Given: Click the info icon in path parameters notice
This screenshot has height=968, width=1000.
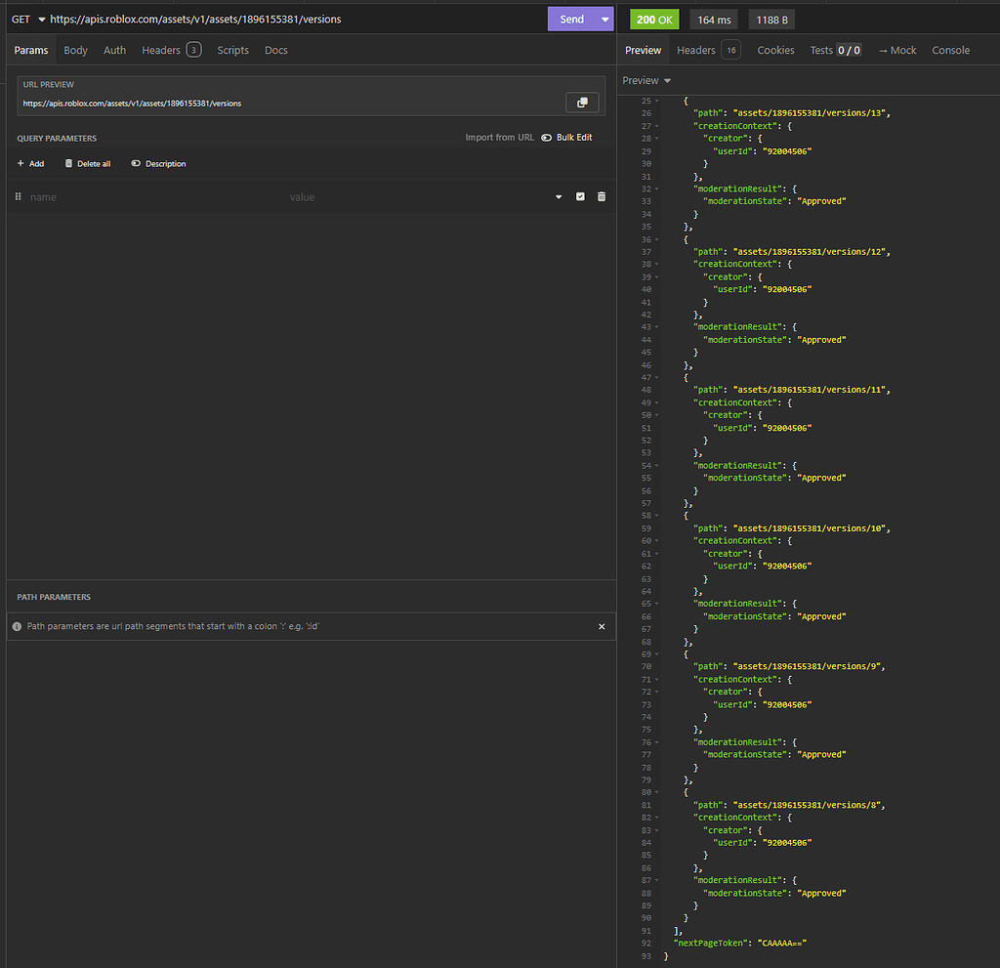Looking at the screenshot, I should pyautogui.click(x=18, y=627).
